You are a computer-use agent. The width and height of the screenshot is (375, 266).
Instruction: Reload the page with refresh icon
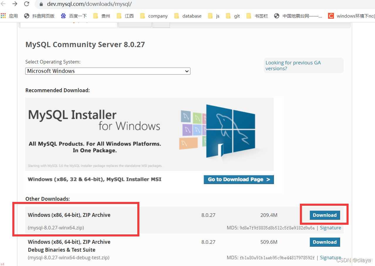coord(27,4)
